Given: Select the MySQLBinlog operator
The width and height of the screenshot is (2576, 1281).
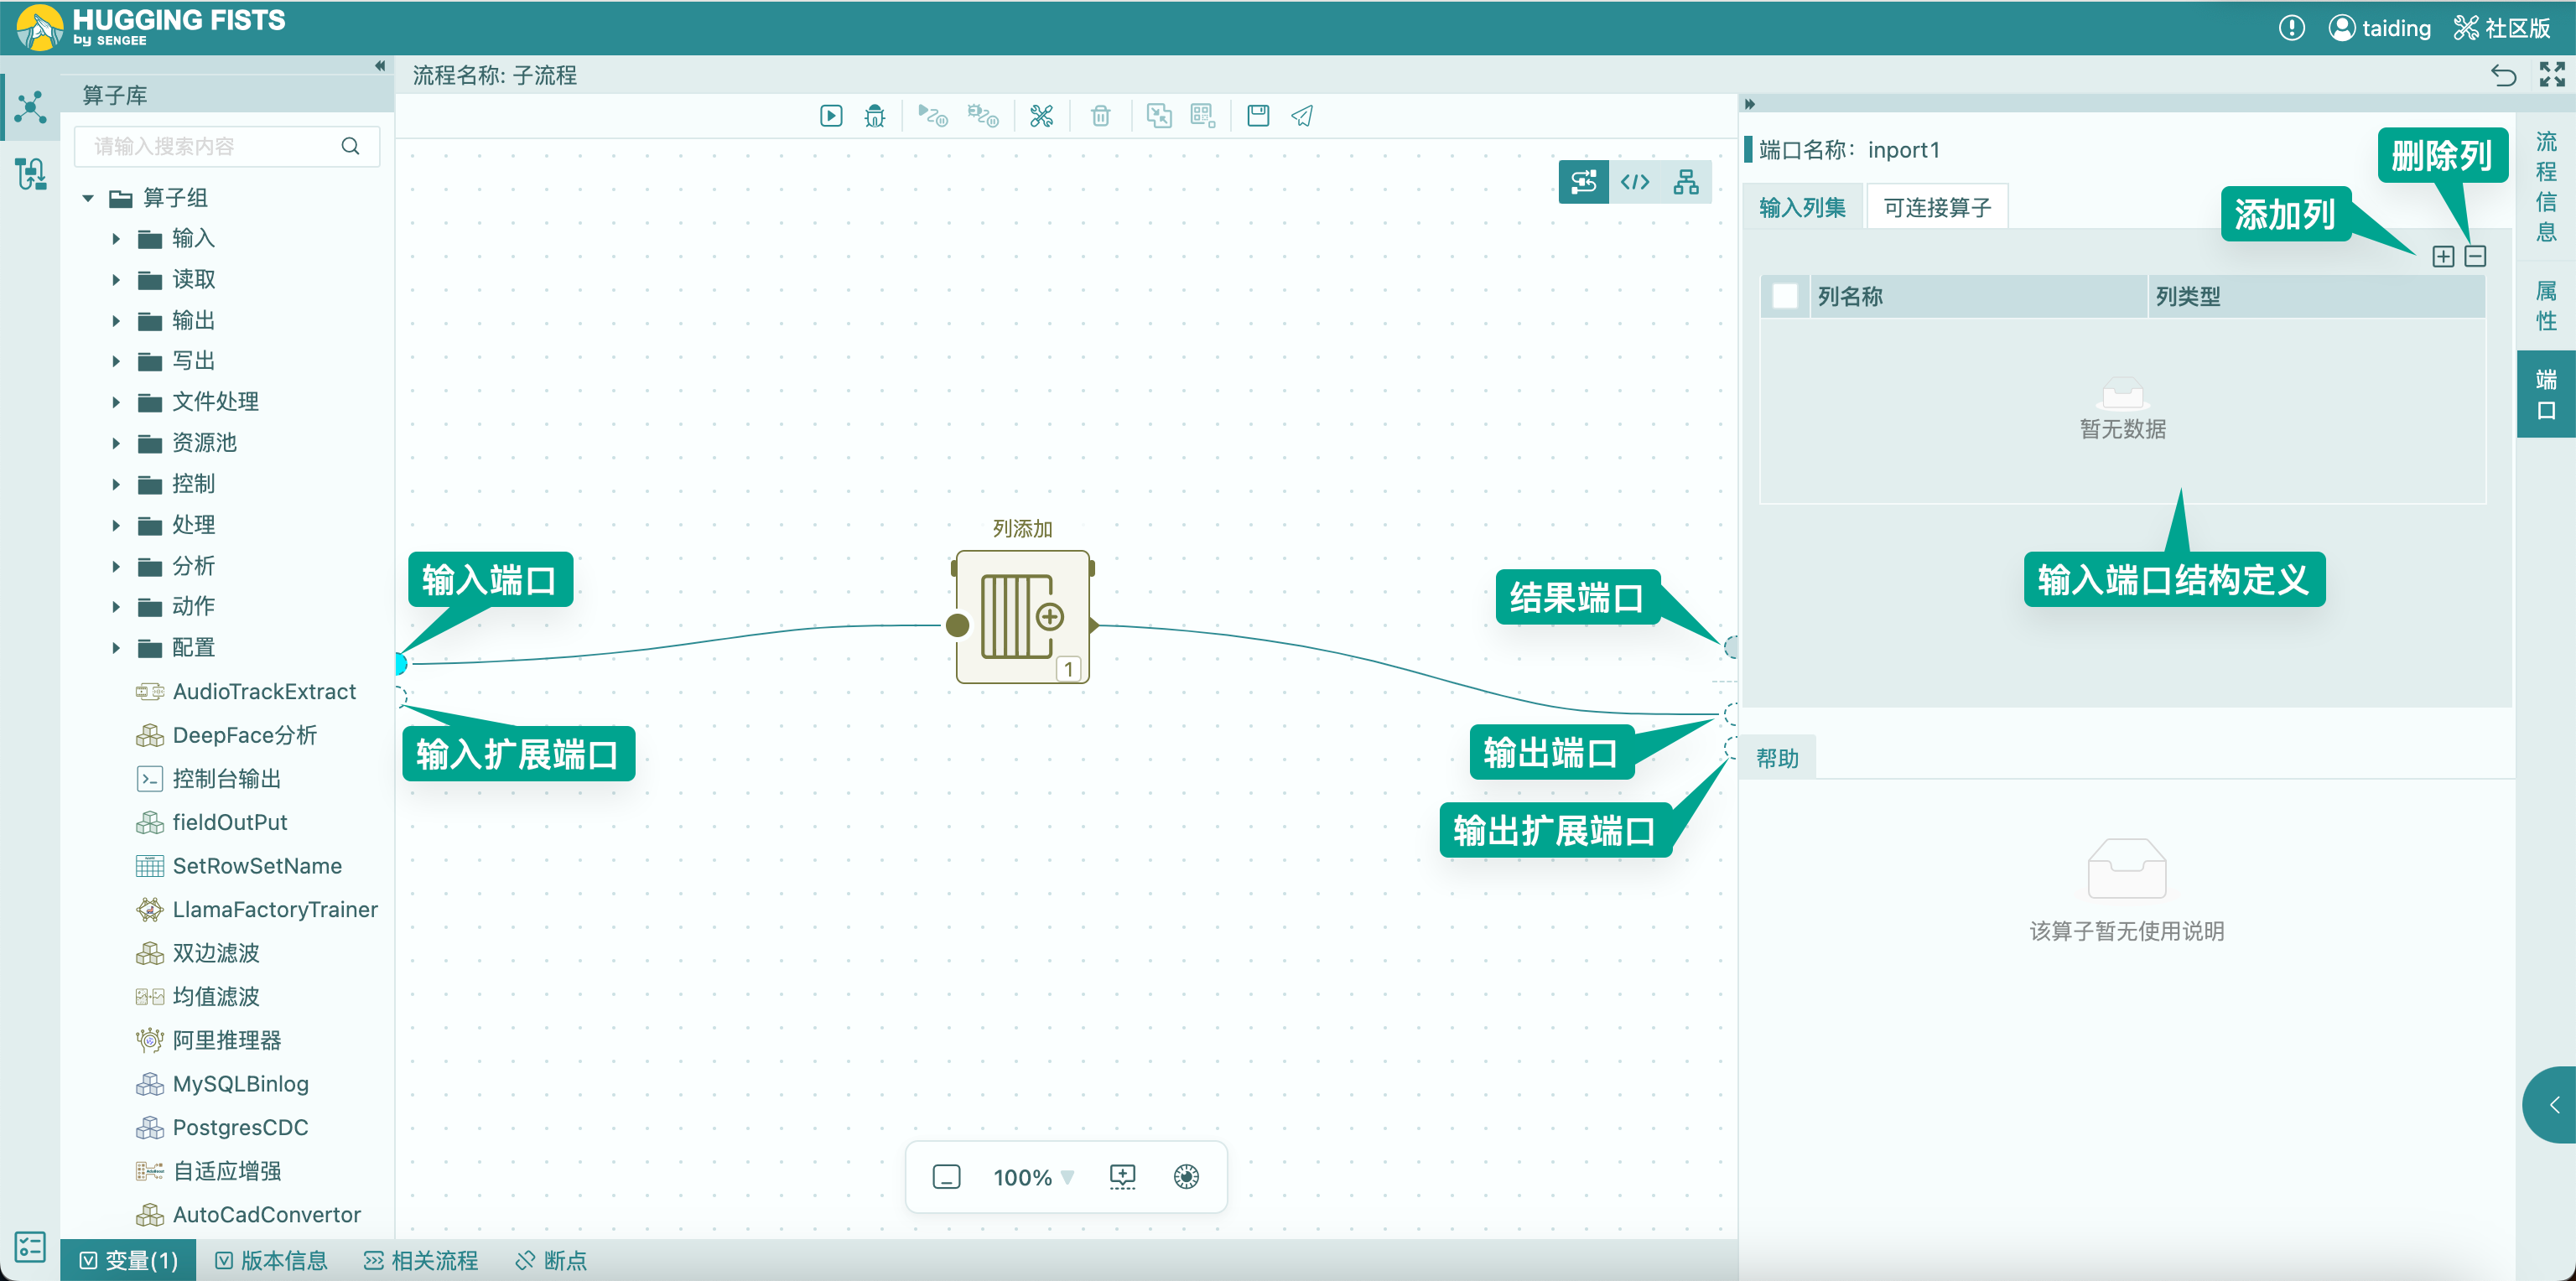Looking at the screenshot, I should click(240, 1083).
